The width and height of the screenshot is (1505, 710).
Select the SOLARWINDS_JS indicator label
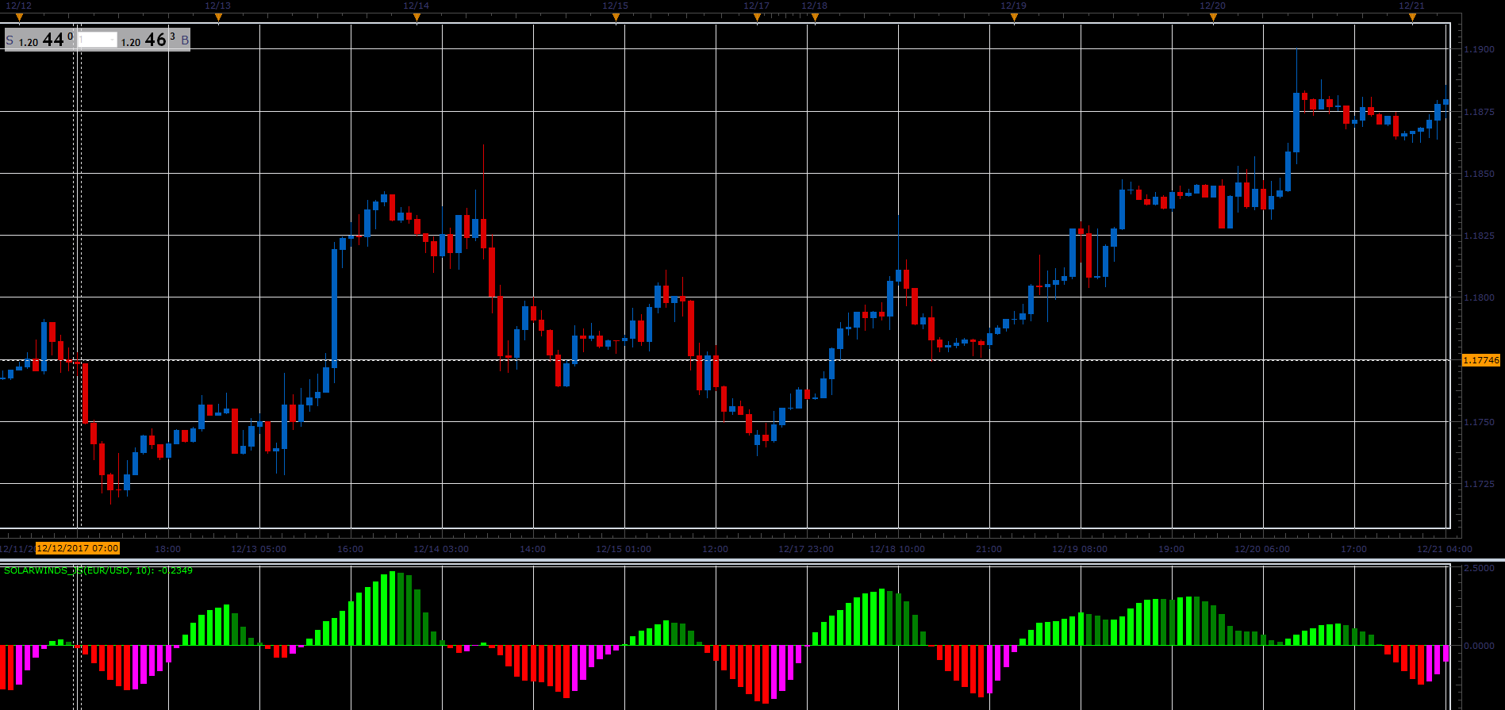[x=98, y=570]
